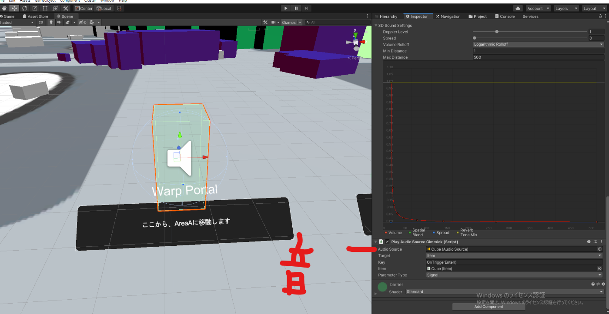609x314 pixels.
Task: Open Scene panel options menu dots
Action: tap(368, 16)
